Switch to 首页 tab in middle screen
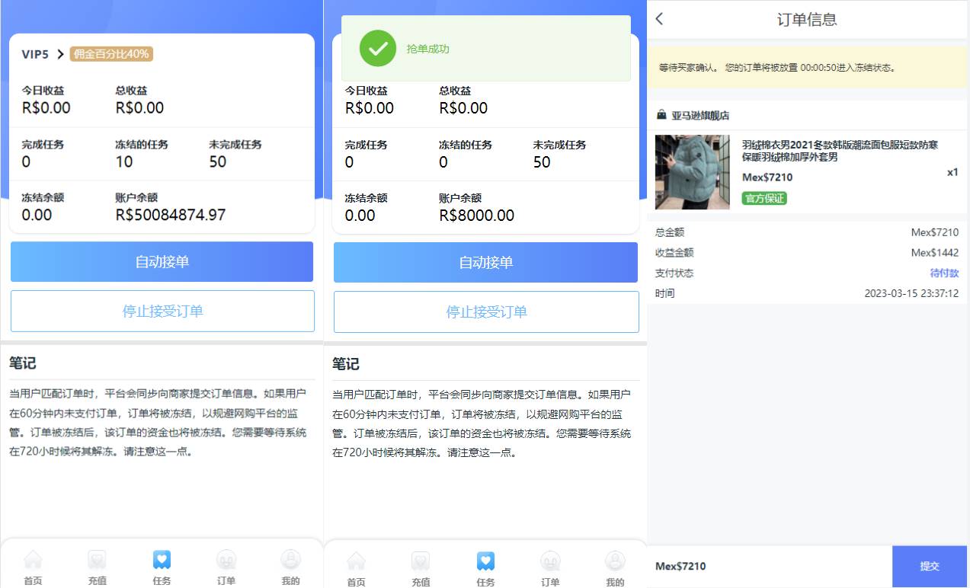 356,568
